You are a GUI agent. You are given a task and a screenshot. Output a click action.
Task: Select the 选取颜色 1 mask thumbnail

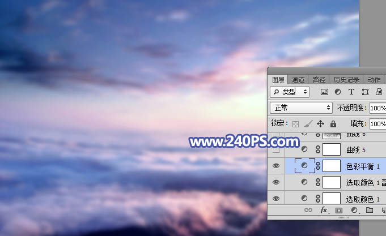pyautogui.click(x=332, y=198)
